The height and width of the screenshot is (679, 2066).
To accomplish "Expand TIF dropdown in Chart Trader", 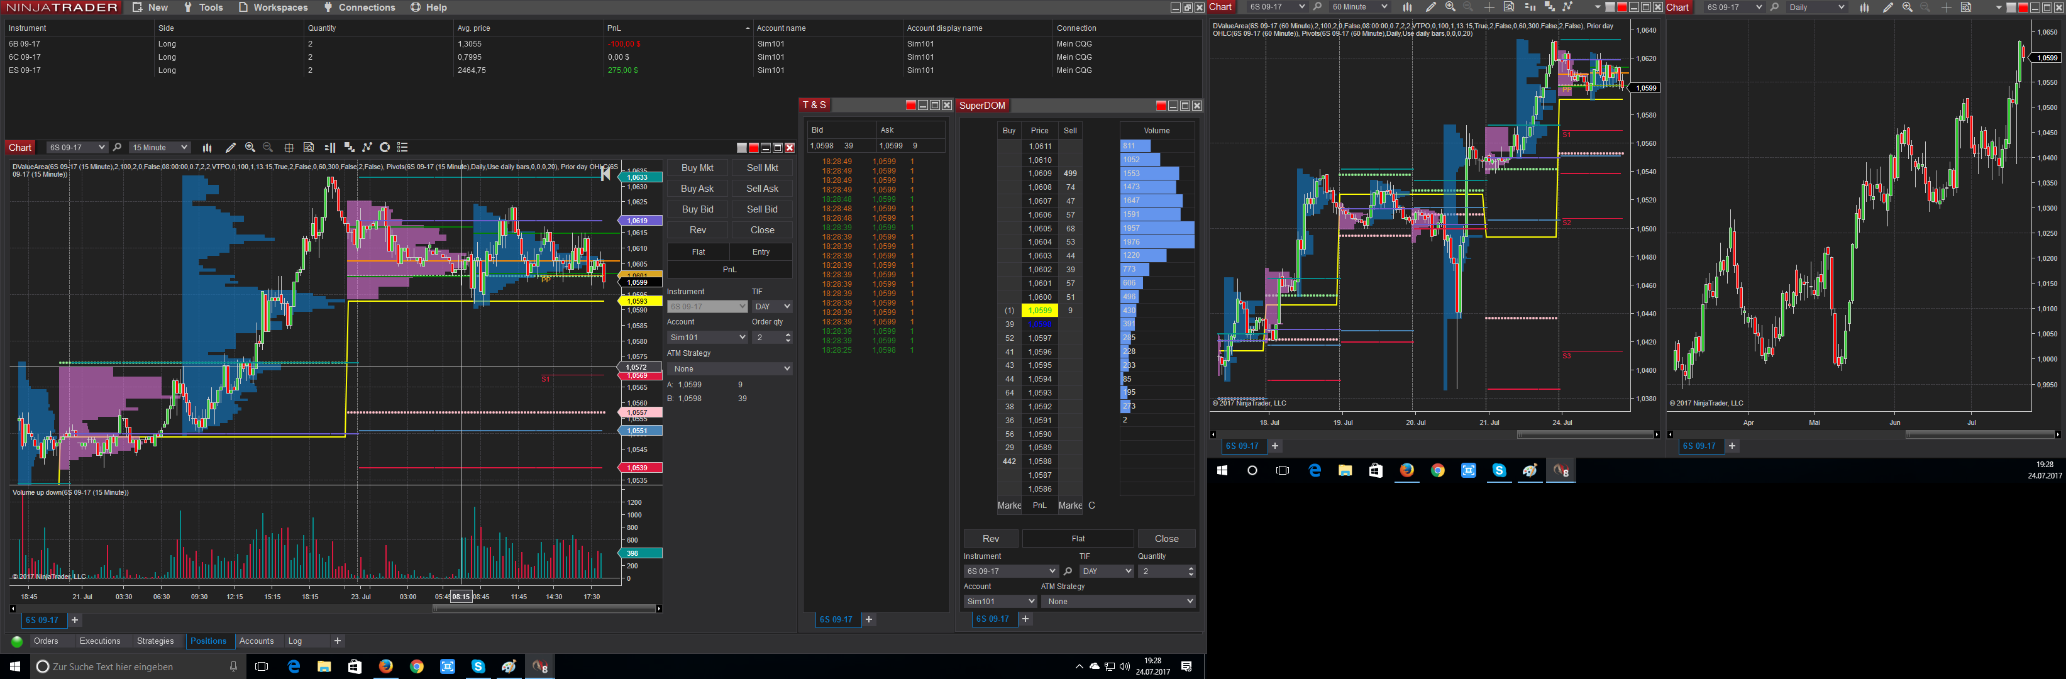I will (x=772, y=306).
